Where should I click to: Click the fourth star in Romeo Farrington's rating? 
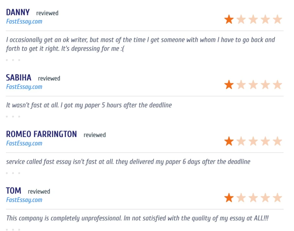(265, 141)
